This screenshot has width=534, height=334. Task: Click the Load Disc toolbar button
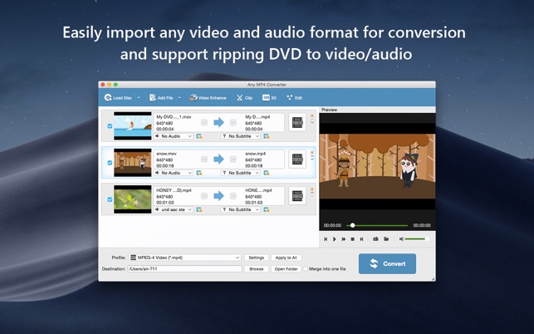pos(118,98)
